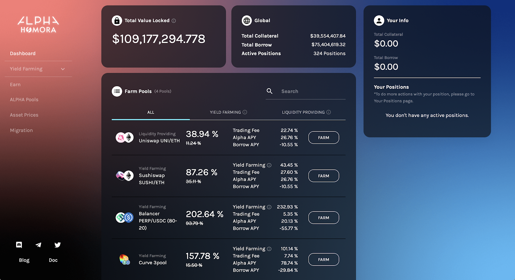This screenshot has height=280, width=515.
Task: Open the Blog link
Action: click(x=24, y=260)
